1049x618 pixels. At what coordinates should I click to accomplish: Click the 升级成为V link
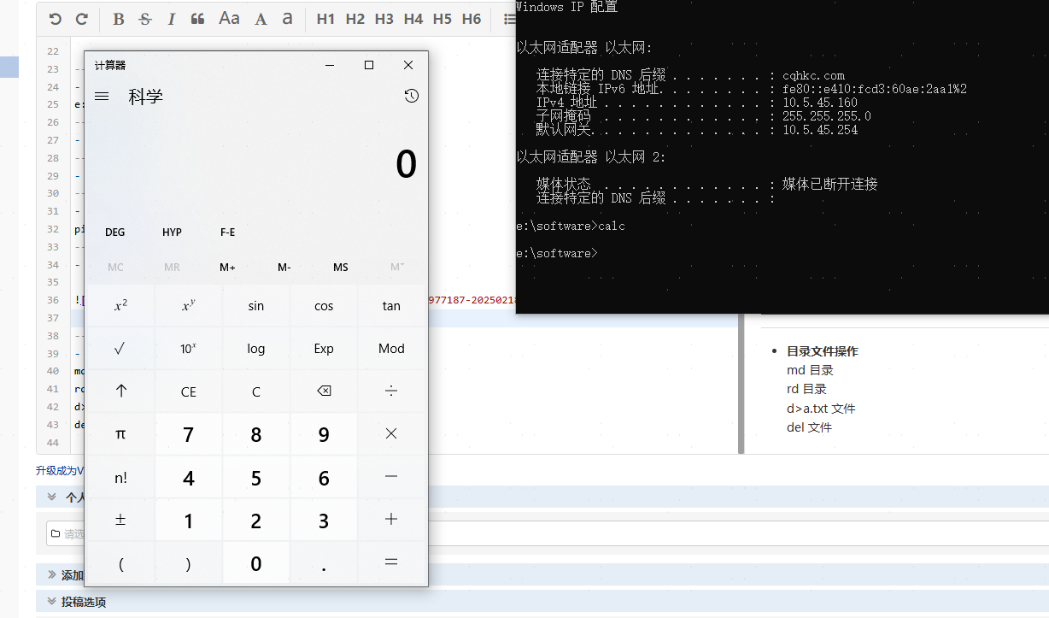60,470
